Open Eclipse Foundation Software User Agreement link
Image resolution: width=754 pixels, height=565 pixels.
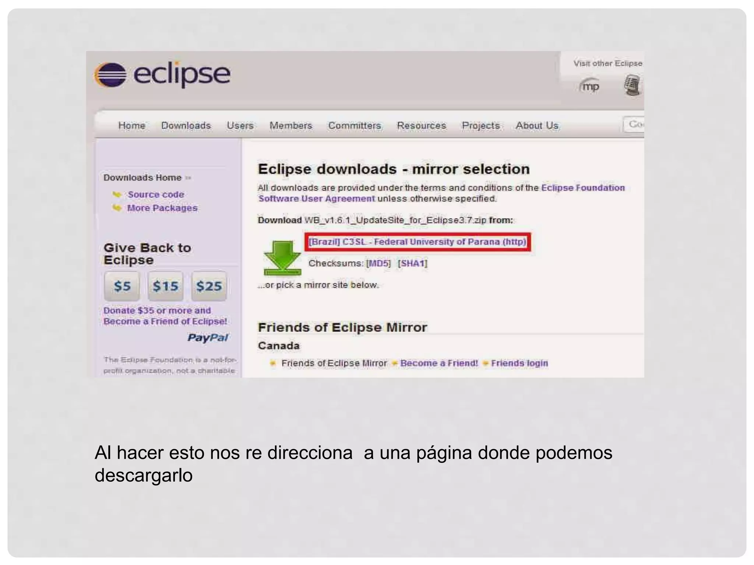441,193
